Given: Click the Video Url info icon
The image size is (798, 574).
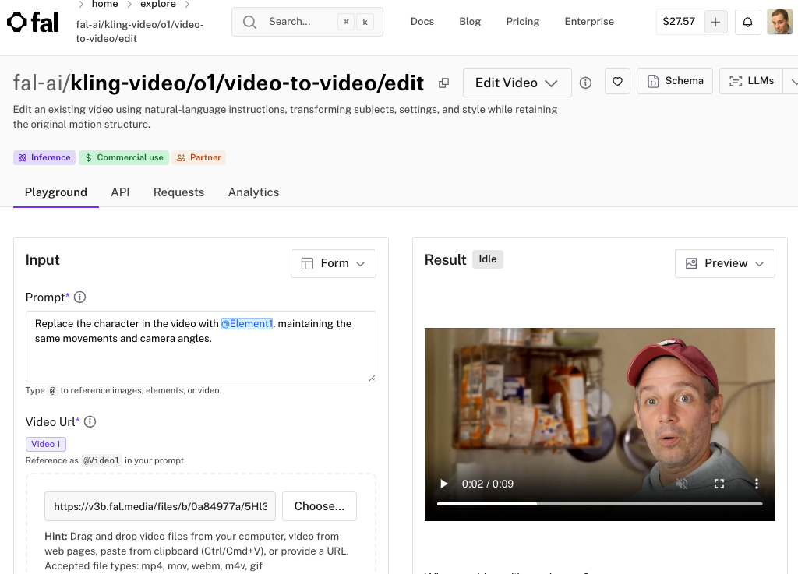Looking at the screenshot, I should 90,422.
